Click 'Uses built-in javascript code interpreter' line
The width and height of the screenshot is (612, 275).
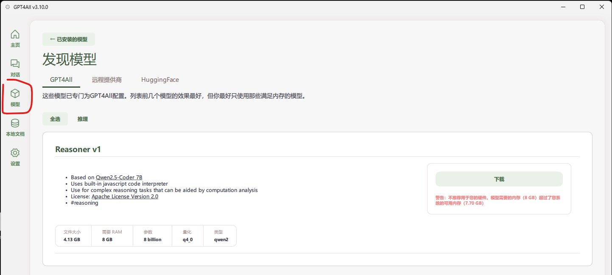[x=119, y=184]
